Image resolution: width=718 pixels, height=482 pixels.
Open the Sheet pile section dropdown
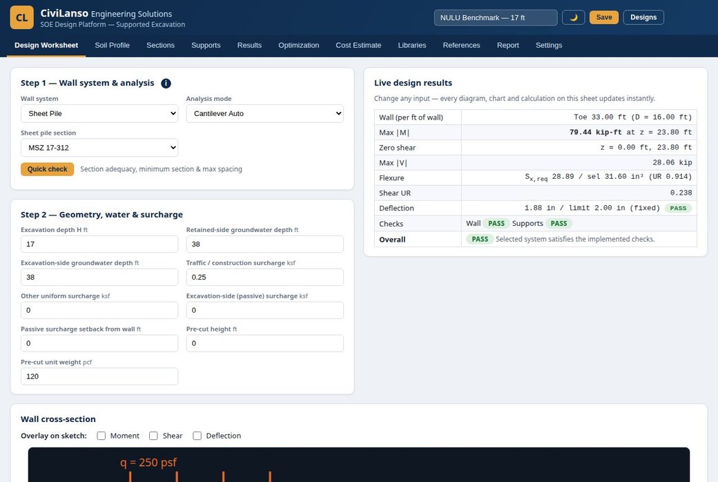coord(99,148)
